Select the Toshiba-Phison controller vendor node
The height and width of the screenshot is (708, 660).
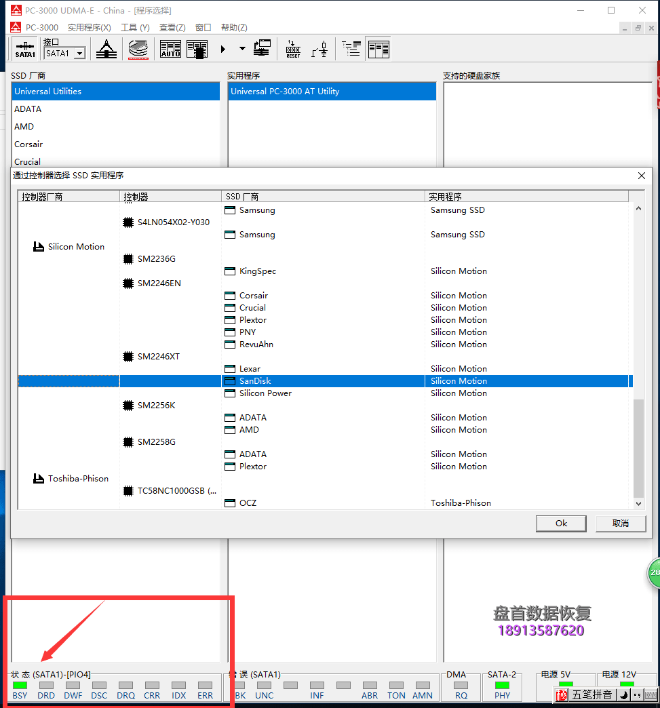pos(71,478)
